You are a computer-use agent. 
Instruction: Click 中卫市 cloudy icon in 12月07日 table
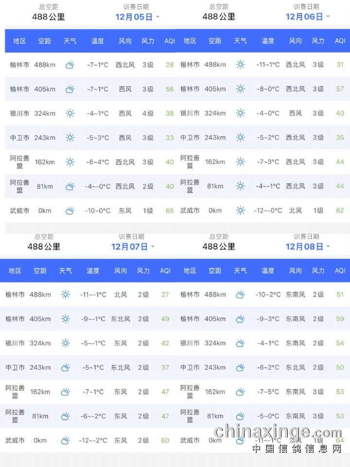click(x=66, y=367)
